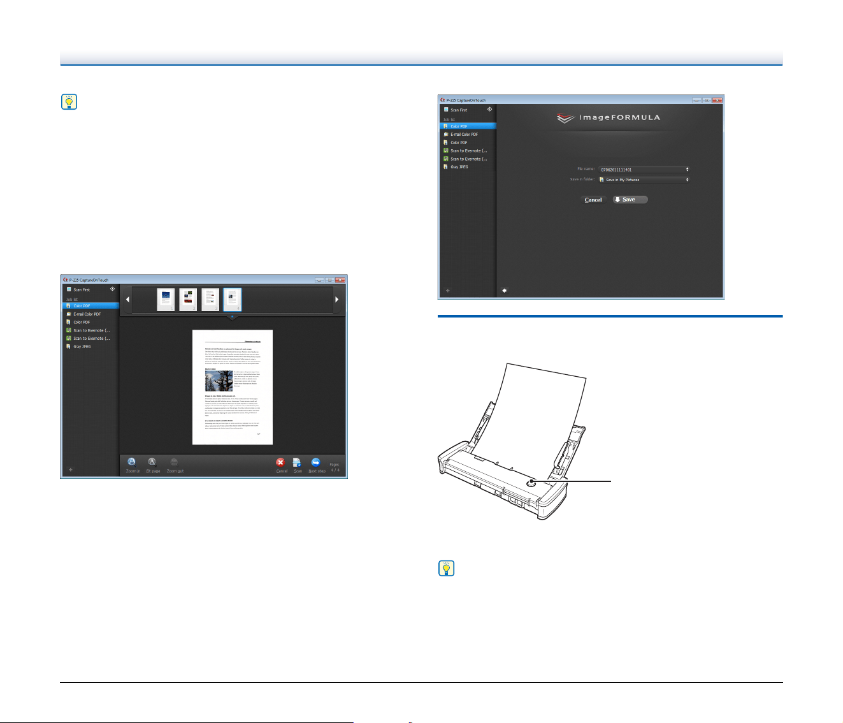Open page 1 thumbnail in preview window
This screenshot has width=843, height=723.
pos(166,300)
